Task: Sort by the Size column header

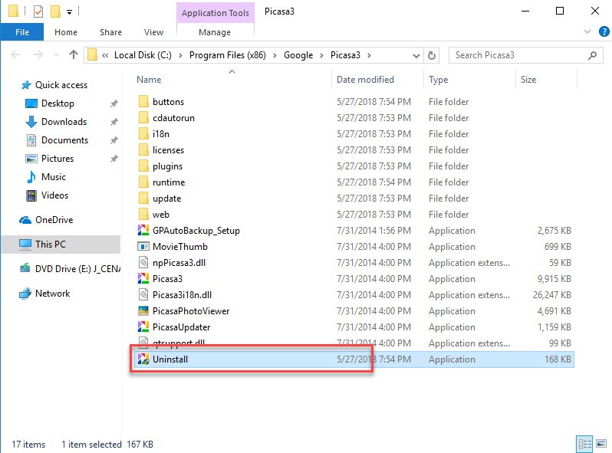Action: click(528, 80)
